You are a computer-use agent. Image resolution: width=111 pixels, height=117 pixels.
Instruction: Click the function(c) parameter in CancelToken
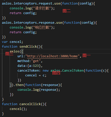104,71
